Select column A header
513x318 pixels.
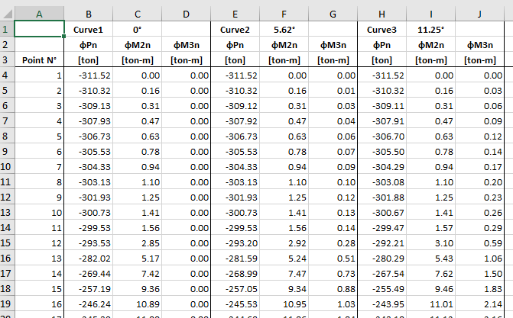click(x=39, y=14)
